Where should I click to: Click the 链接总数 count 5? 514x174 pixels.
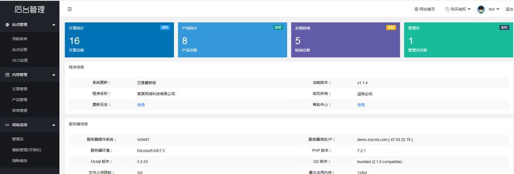[x=298, y=41]
